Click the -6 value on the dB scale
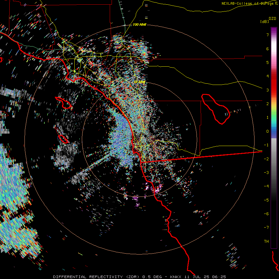The width and height of the screenshot is (279, 279). (x=266, y=214)
